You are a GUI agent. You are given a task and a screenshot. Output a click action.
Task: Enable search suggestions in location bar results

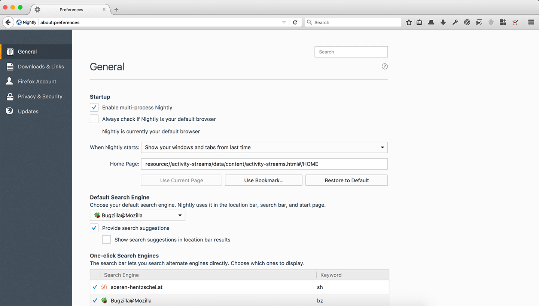coord(106,240)
